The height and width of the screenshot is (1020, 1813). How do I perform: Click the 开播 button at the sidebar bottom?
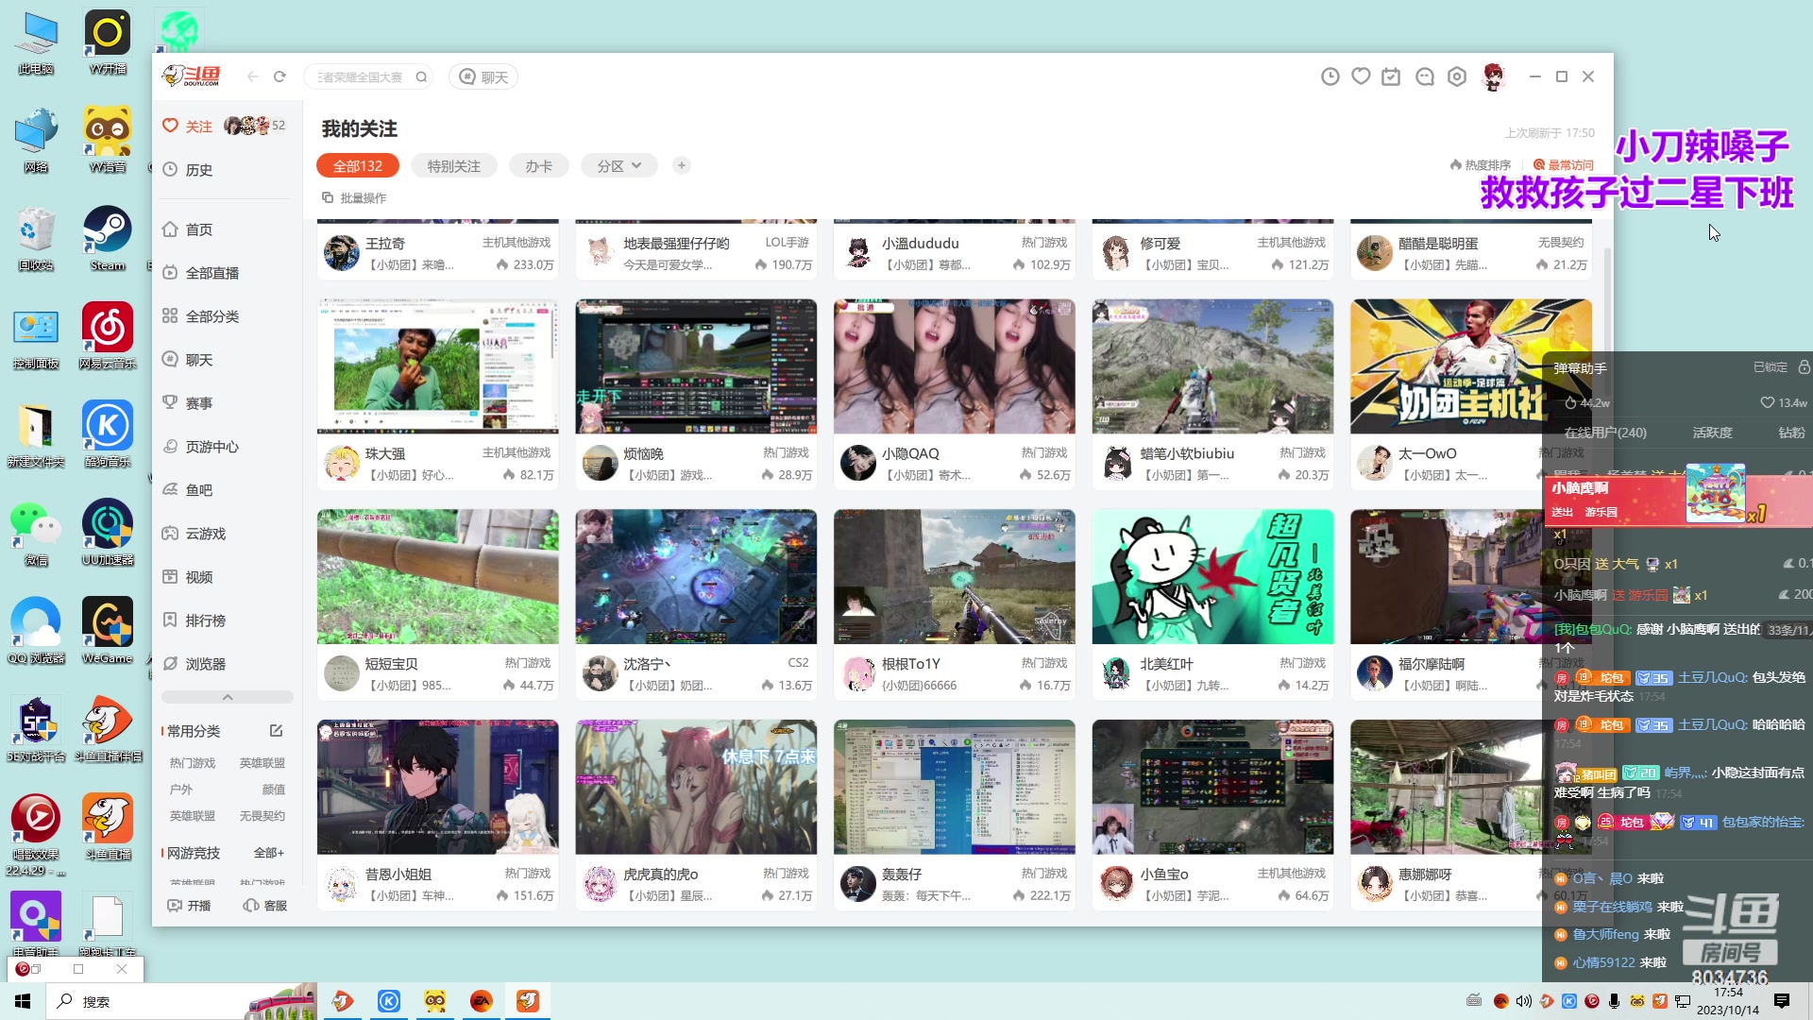pyautogui.click(x=189, y=906)
